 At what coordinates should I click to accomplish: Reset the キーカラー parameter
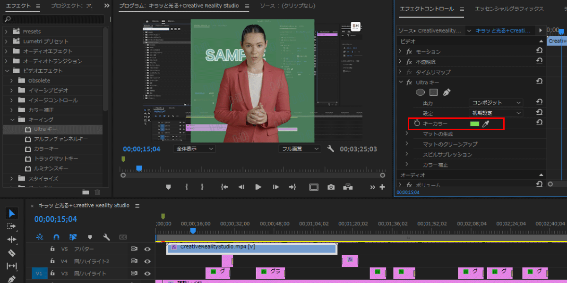[x=539, y=123]
